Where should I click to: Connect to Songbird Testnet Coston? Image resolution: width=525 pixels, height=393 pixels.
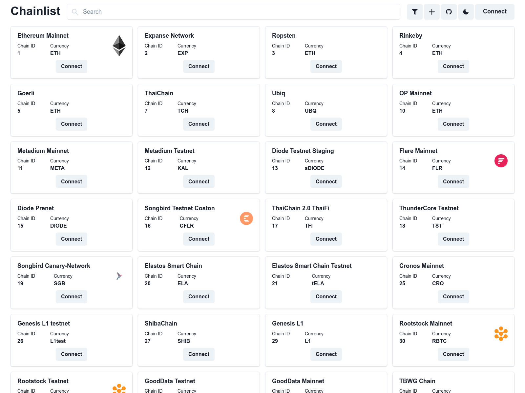coord(199,239)
